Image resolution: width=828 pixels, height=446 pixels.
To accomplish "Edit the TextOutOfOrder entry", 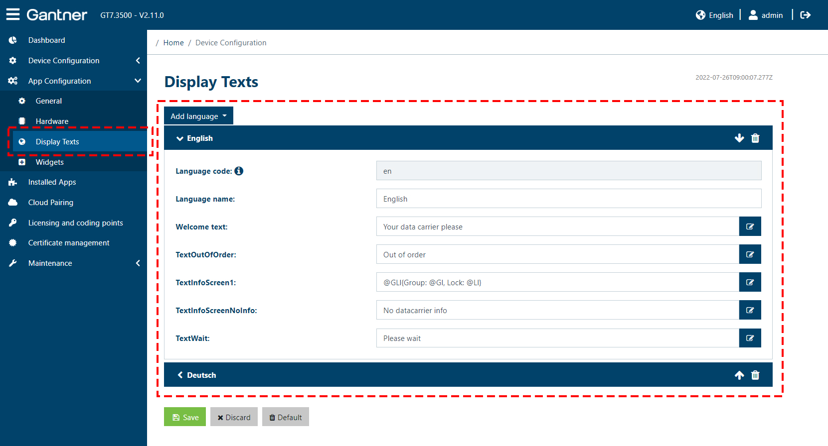I will click(x=750, y=254).
